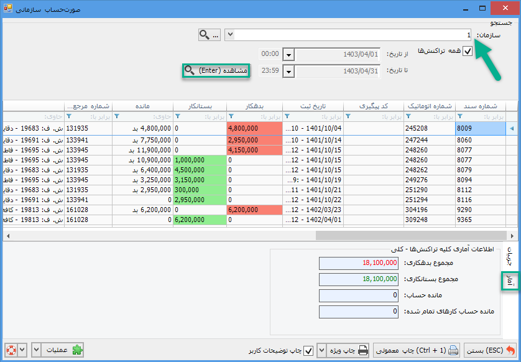Click filter icon under مانده column
This screenshot has height=362, width=521.
[117, 116]
